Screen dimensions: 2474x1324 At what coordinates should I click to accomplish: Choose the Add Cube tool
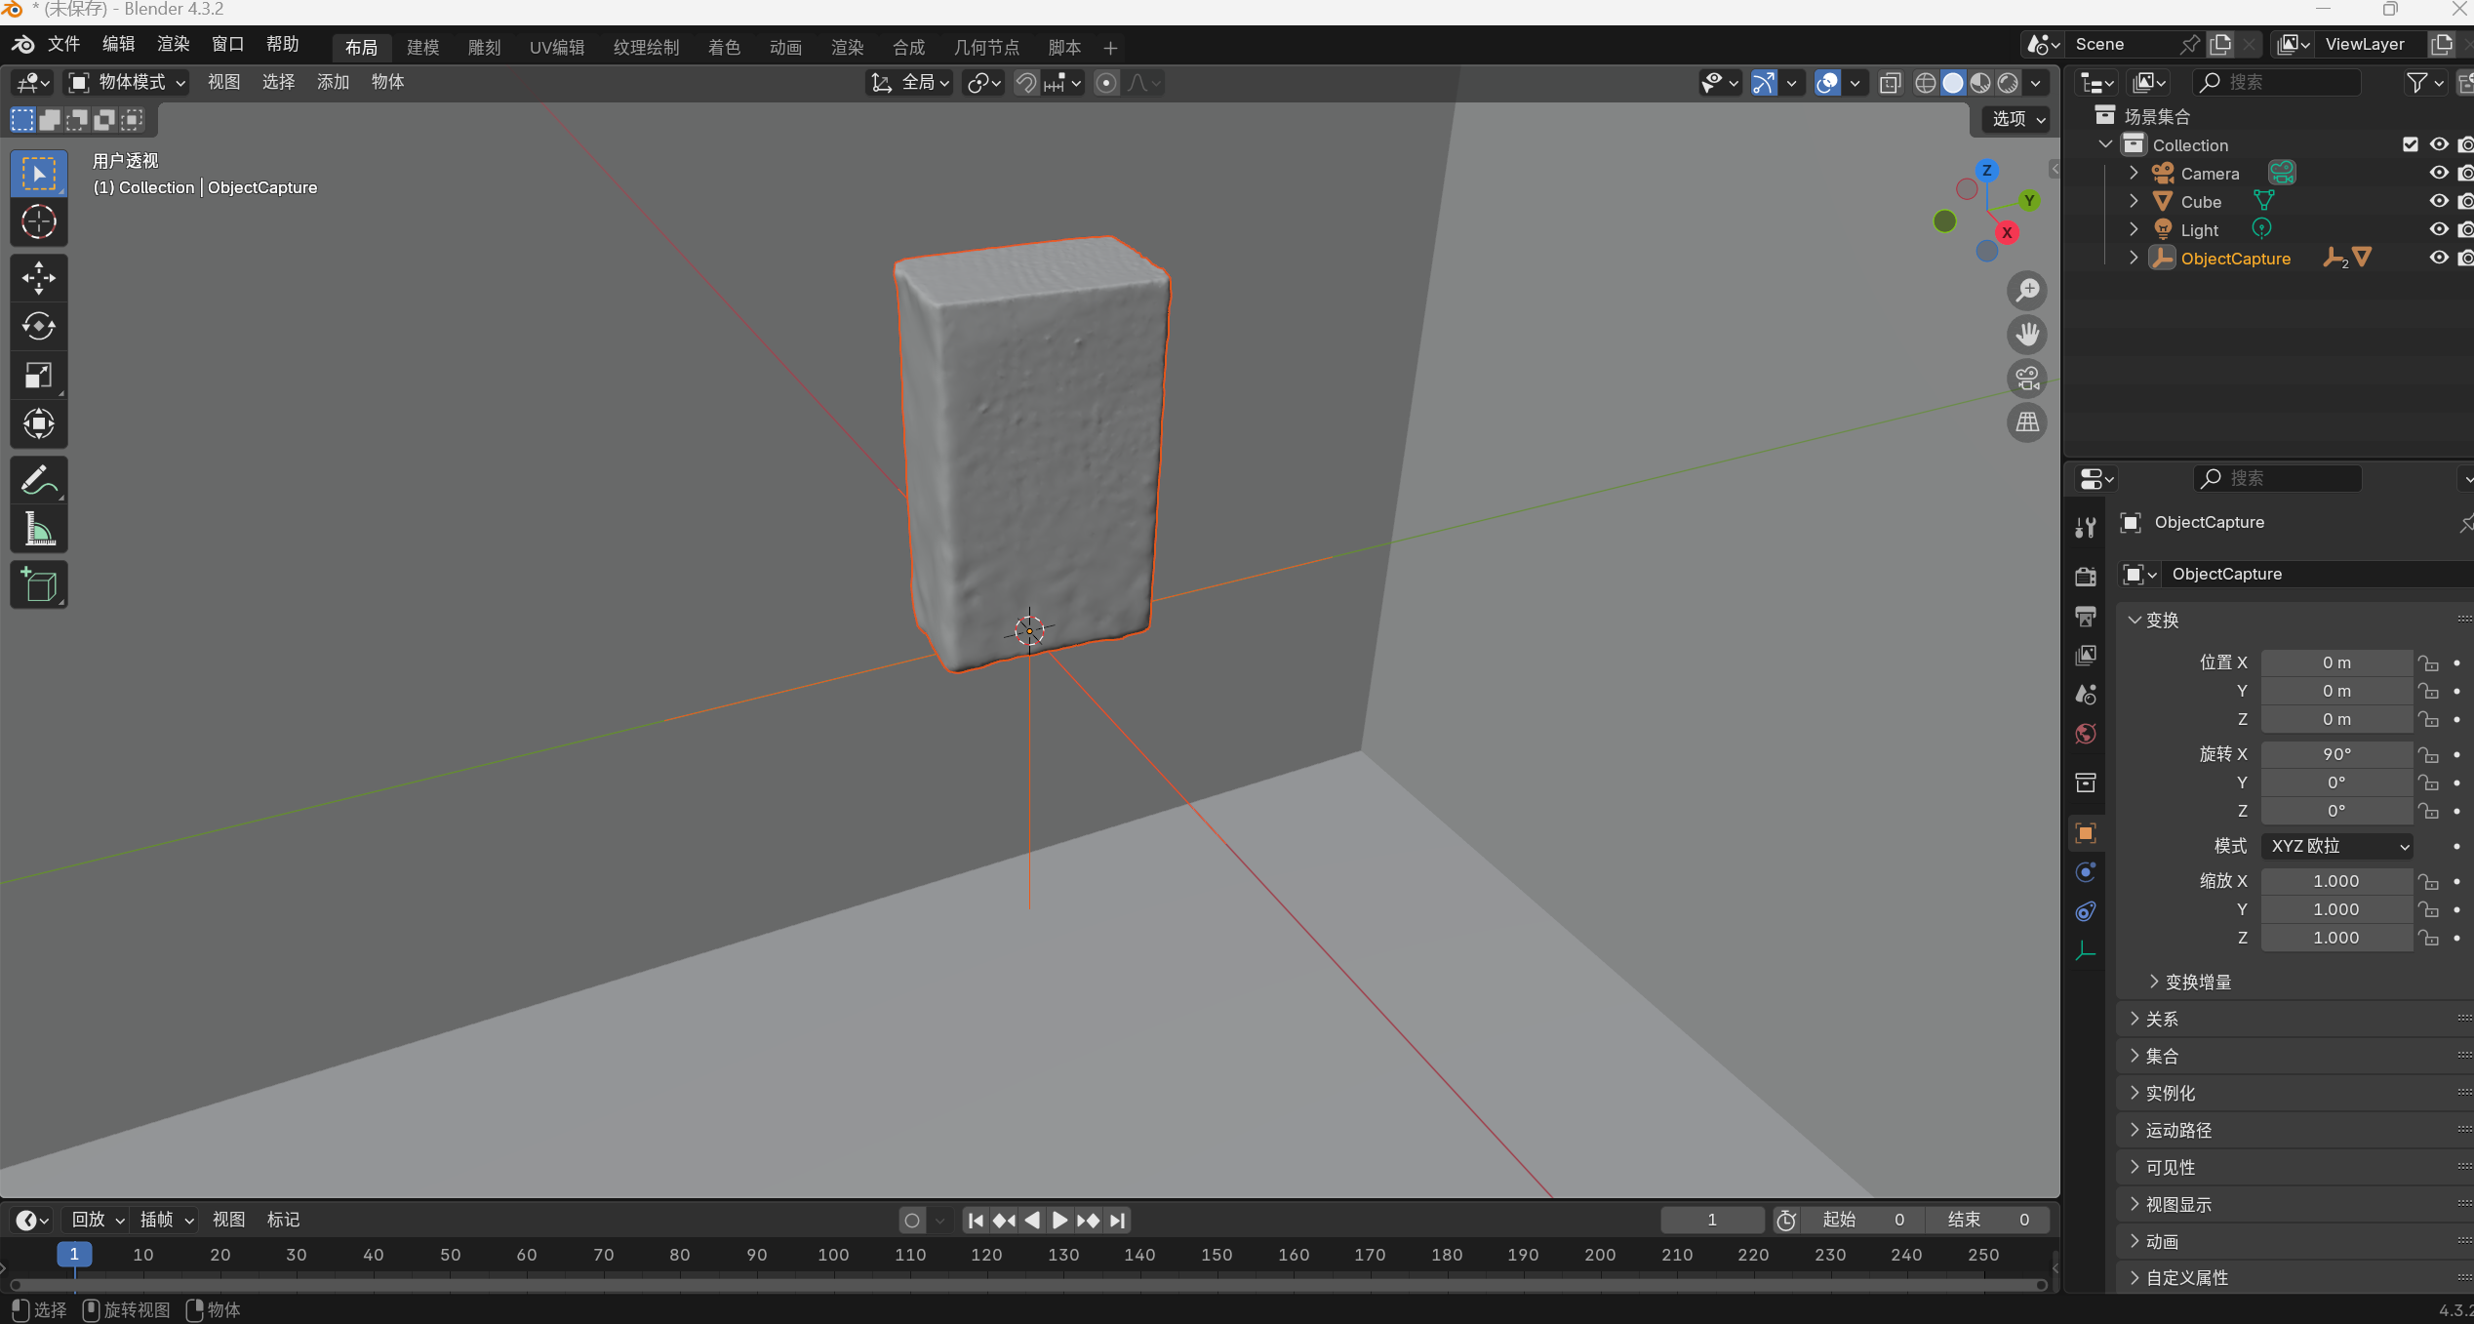[39, 585]
